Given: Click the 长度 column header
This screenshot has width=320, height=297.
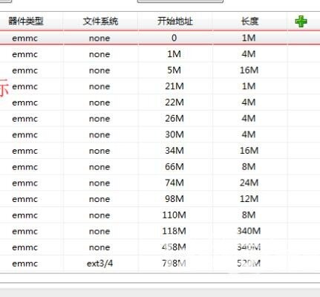Looking at the screenshot, I should tap(249, 22).
